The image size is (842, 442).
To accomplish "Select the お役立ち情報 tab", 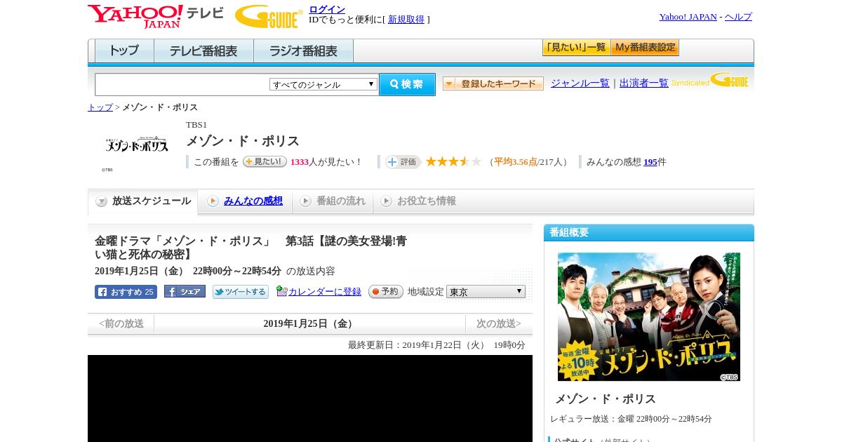I will click(x=418, y=201).
